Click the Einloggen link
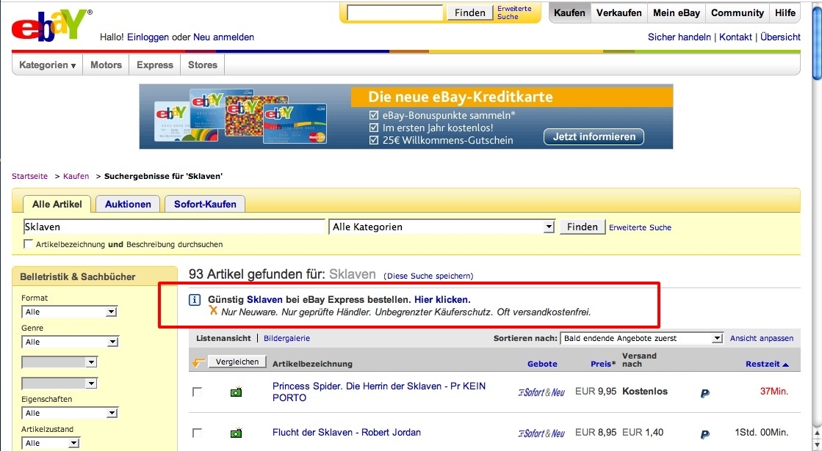 click(x=148, y=37)
